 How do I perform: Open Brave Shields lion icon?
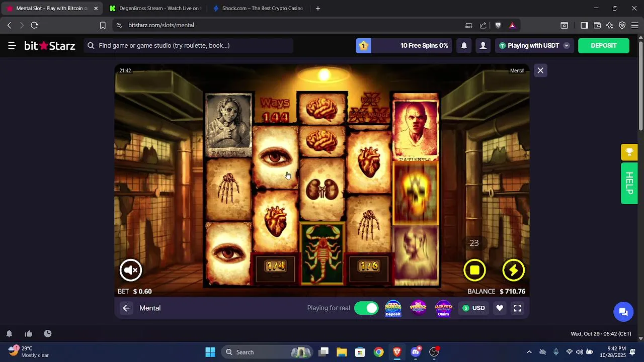click(498, 25)
